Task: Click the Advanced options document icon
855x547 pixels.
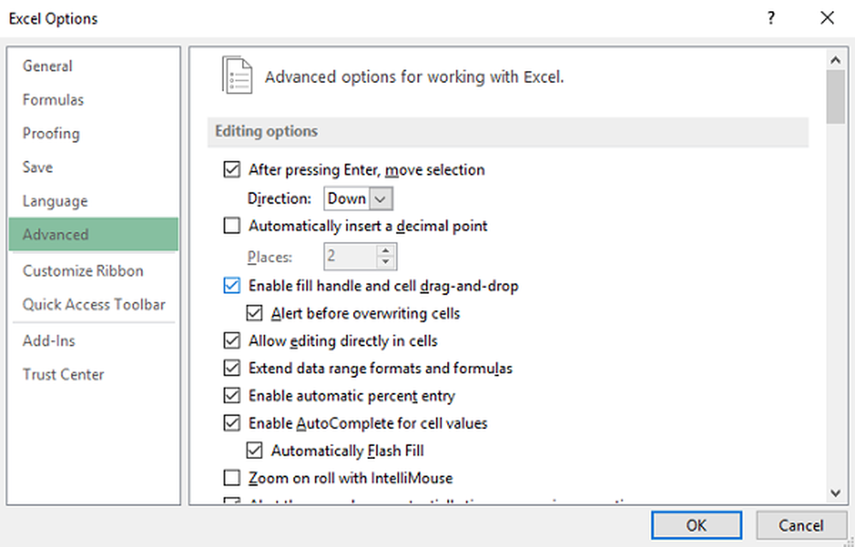Action: click(237, 75)
